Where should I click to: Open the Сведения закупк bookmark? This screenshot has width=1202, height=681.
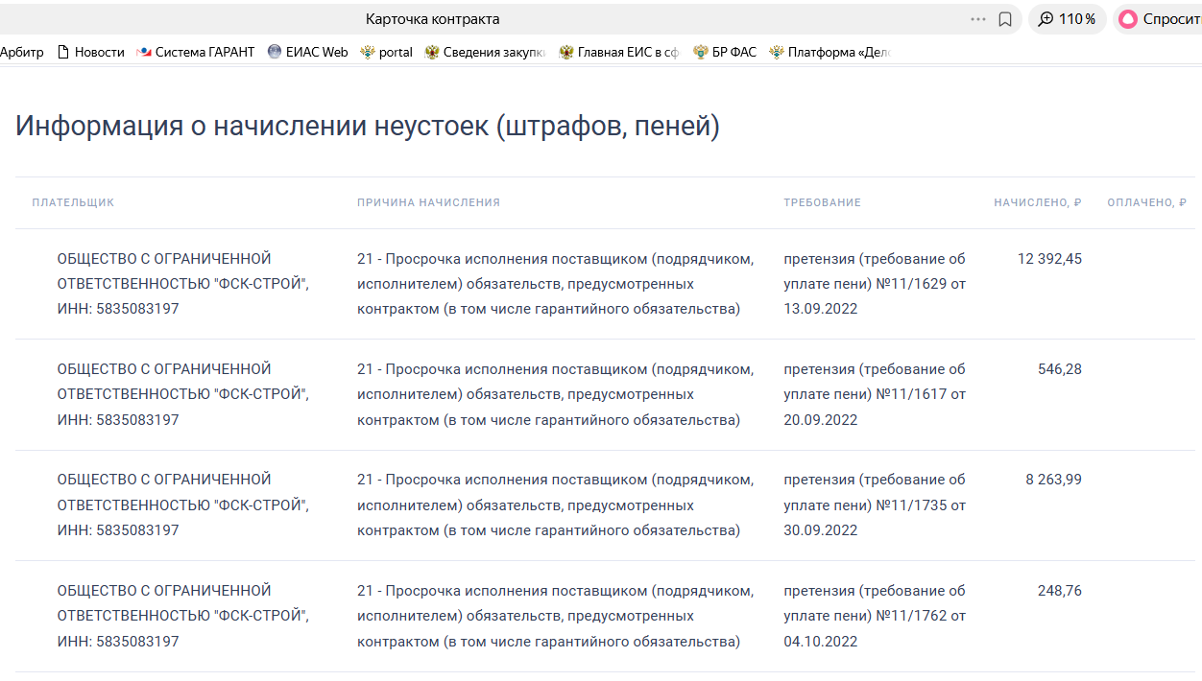485,53
